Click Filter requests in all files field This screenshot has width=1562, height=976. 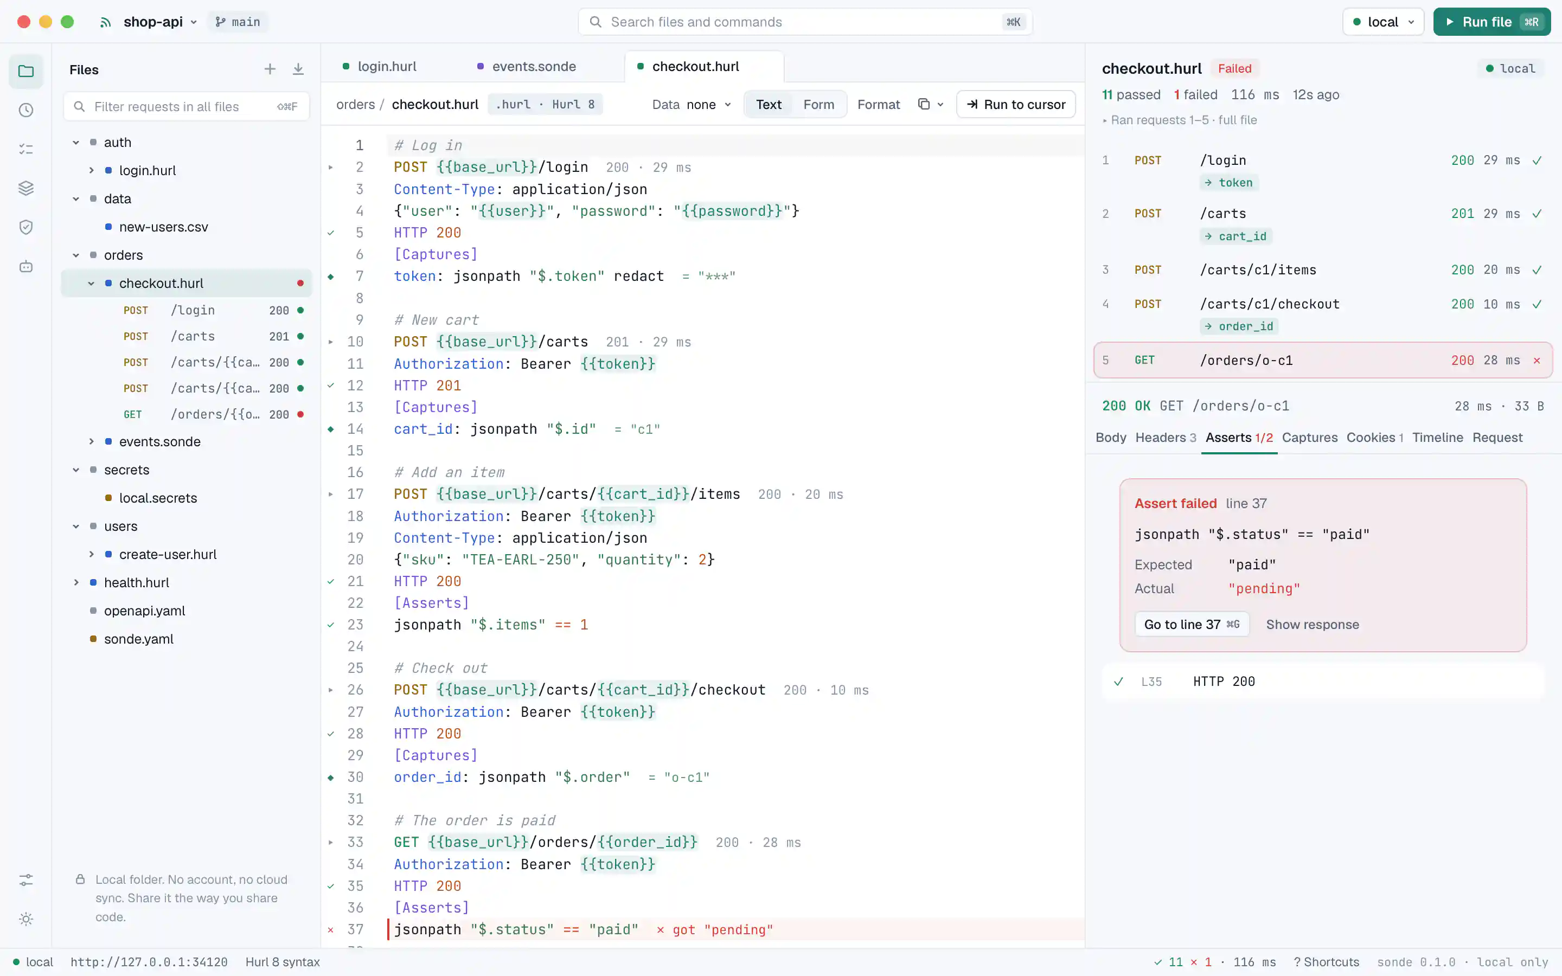pos(186,106)
